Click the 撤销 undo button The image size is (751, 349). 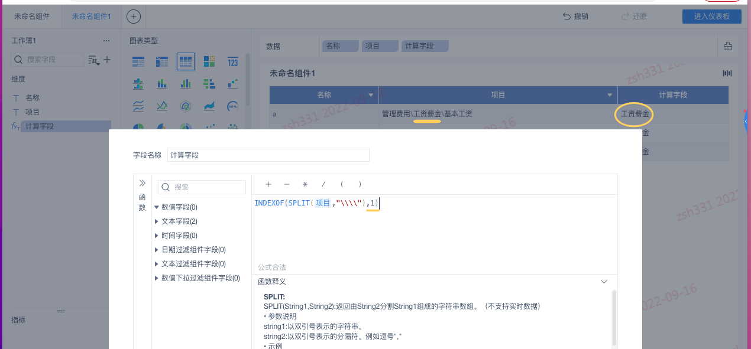[575, 17]
